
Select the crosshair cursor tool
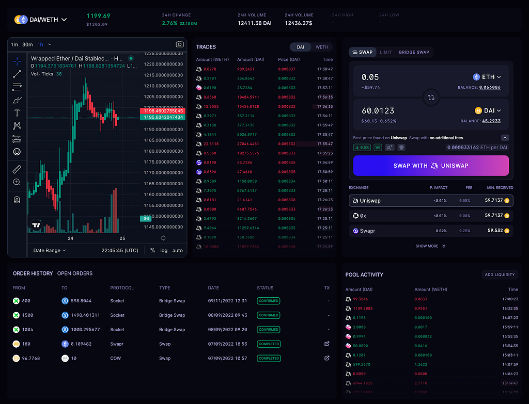pos(17,61)
